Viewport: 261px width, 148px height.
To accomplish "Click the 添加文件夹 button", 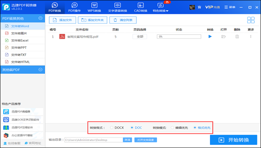I will pos(92,20).
